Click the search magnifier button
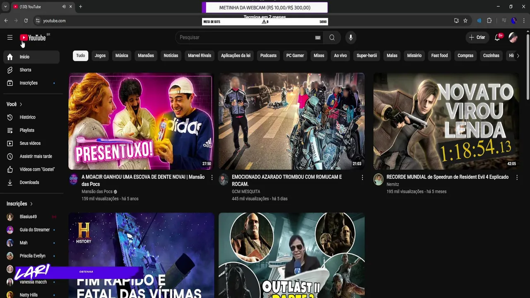This screenshot has height=298, width=530. (332, 38)
